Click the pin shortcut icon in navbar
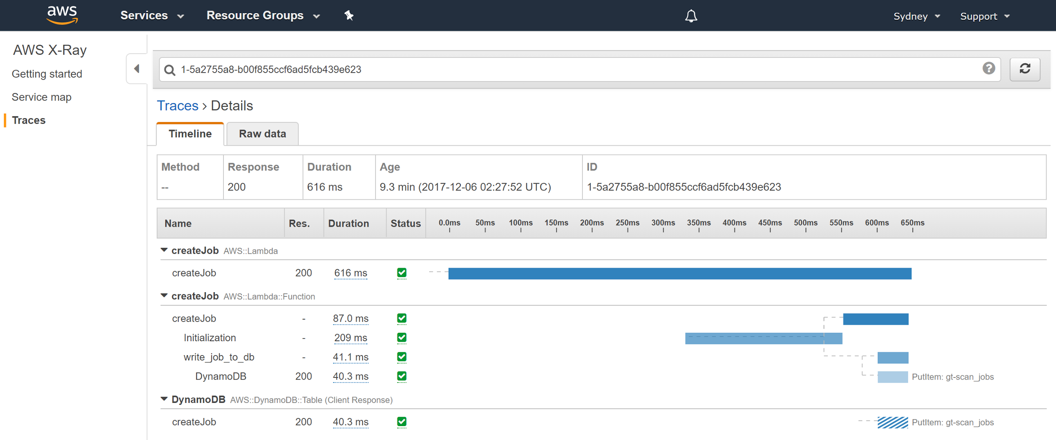1056x440 pixels. [349, 16]
